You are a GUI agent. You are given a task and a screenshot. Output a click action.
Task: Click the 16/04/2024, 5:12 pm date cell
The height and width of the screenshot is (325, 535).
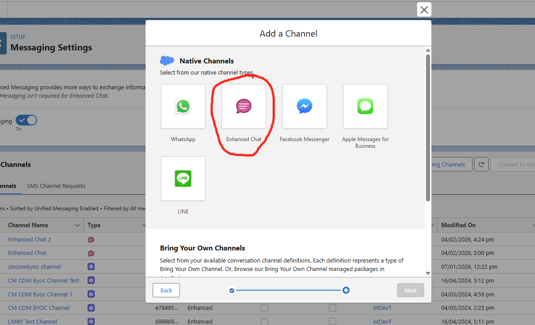[x=468, y=281]
